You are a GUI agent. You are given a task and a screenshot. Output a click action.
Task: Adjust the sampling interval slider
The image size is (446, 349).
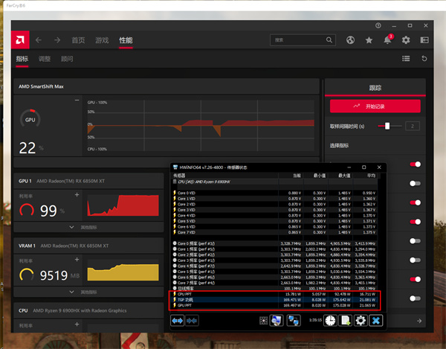pyautogui.click(x=387, y=127)
